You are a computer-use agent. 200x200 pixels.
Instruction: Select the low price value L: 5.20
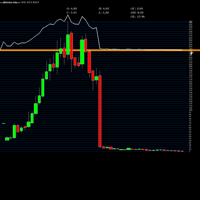coord(104,12)
